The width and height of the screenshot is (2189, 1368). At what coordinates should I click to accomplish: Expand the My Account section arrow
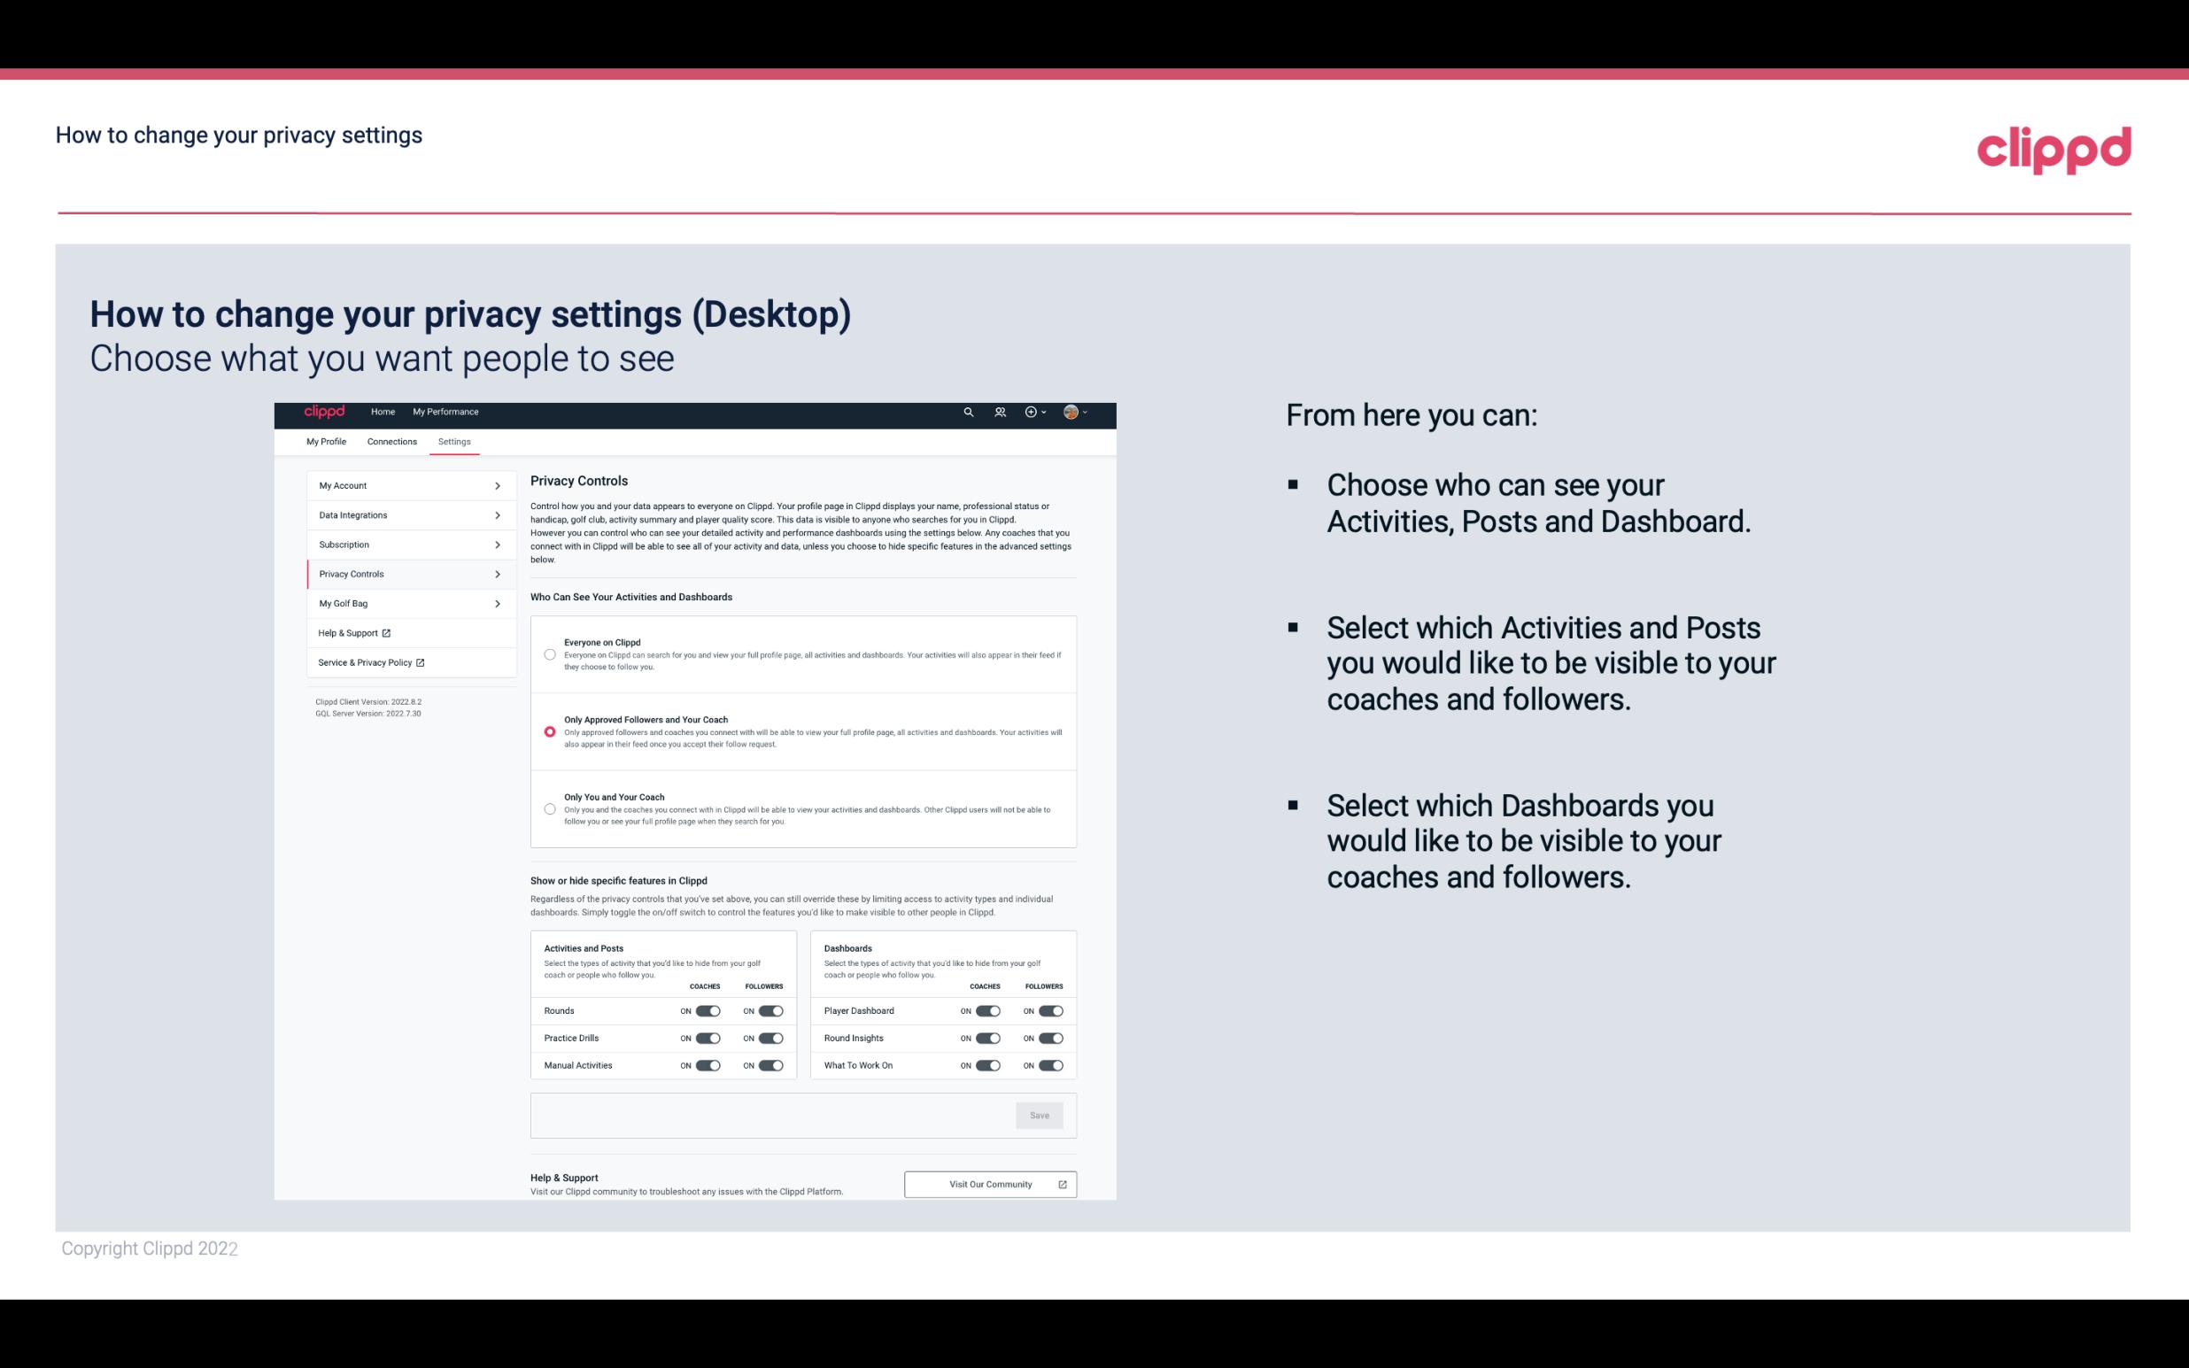point(497,485)
